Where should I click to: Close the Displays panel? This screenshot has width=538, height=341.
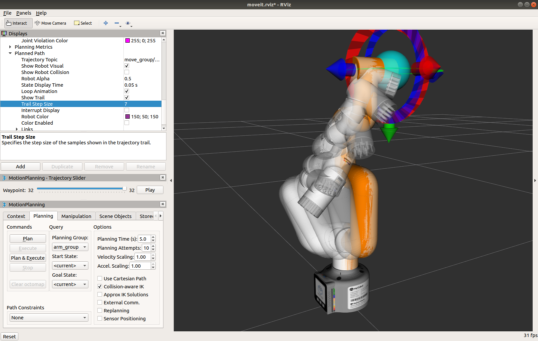[162, 33]
